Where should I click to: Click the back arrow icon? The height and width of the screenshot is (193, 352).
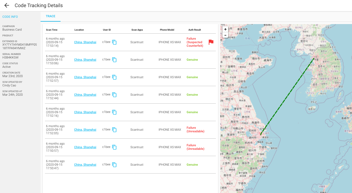pos(7,5)
